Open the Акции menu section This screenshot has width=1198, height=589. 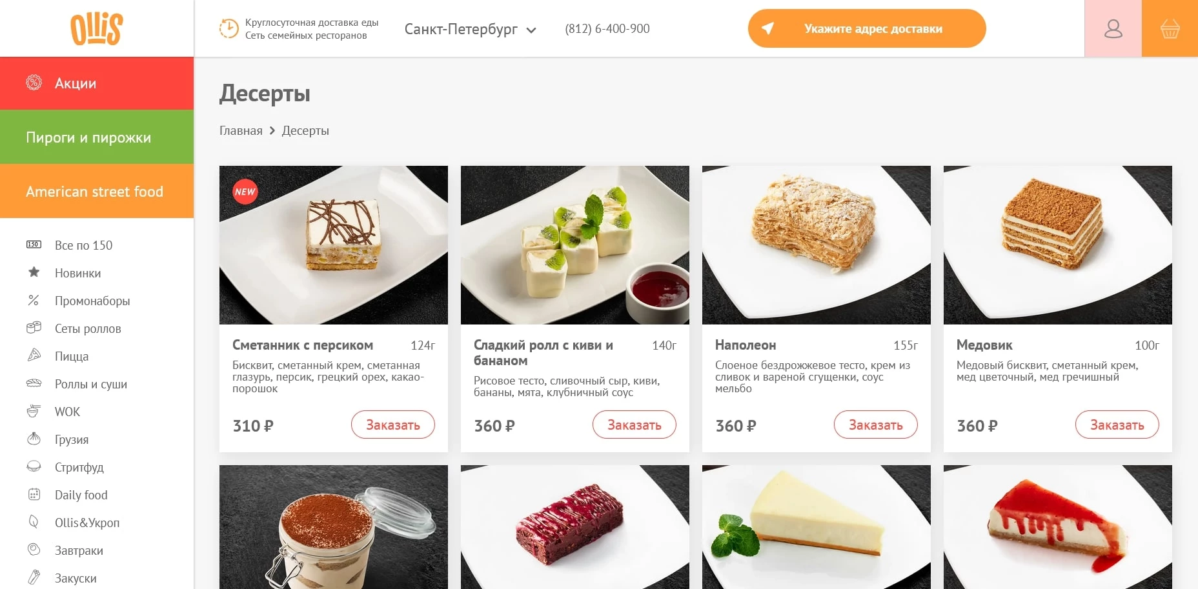click(97, 83)
